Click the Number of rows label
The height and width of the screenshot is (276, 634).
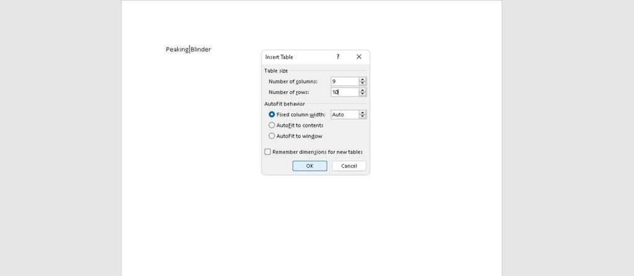coord(289,92)
